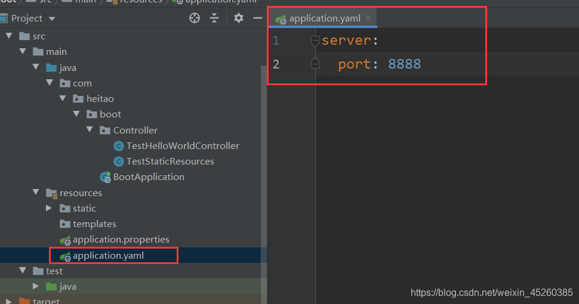Click the test folder icon
Image resolution: width=579 pixels, height=304 pixels.
38,271
